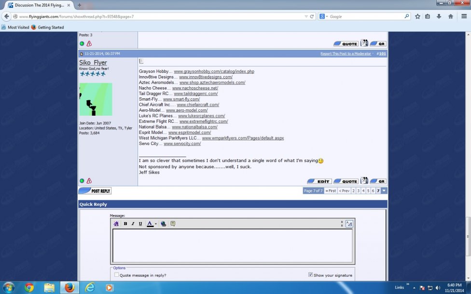Screen dimensions: 471x294
Task: Open the search engine selector dropdown
Action: 323,16
